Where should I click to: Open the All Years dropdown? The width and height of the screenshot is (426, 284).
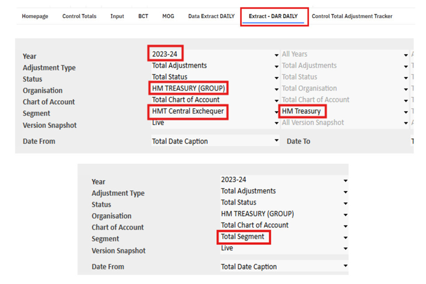[406, 55]
